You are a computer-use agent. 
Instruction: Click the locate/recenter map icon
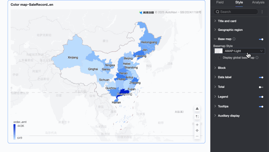coord(197,130)
